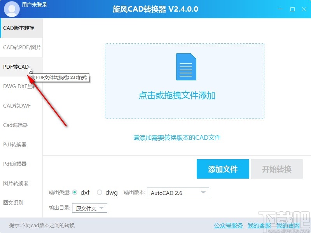
Task: Switch to the 图片转换器 sidebar entry
Action: click(16, 183)
